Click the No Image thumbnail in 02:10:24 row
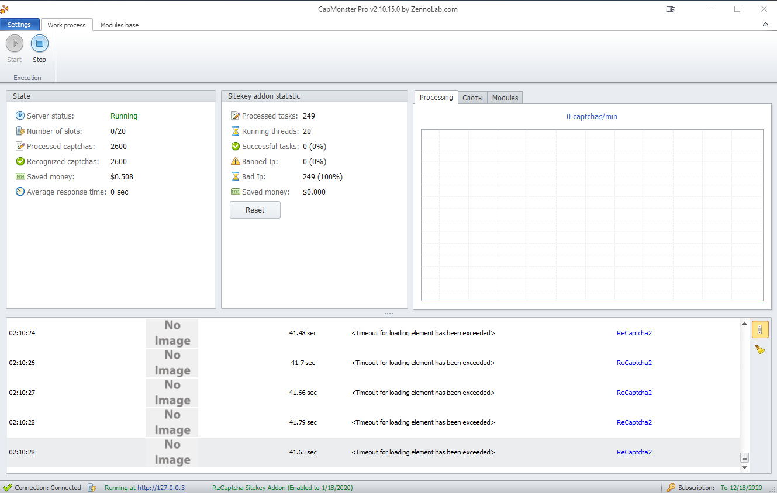 [x=172, y=333]
